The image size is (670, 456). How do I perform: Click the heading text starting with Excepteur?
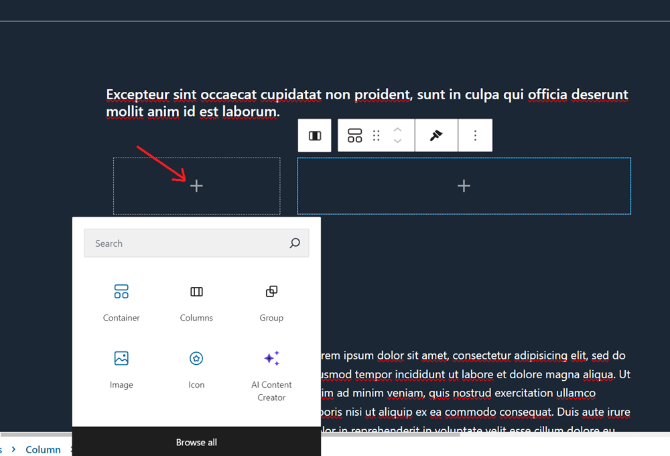(x=366, y=103)
